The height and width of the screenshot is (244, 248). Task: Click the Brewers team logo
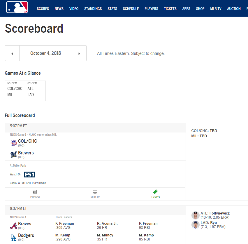13,155
